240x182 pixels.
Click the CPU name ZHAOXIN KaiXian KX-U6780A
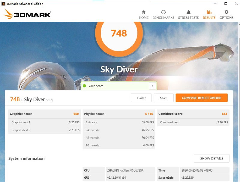125,170
